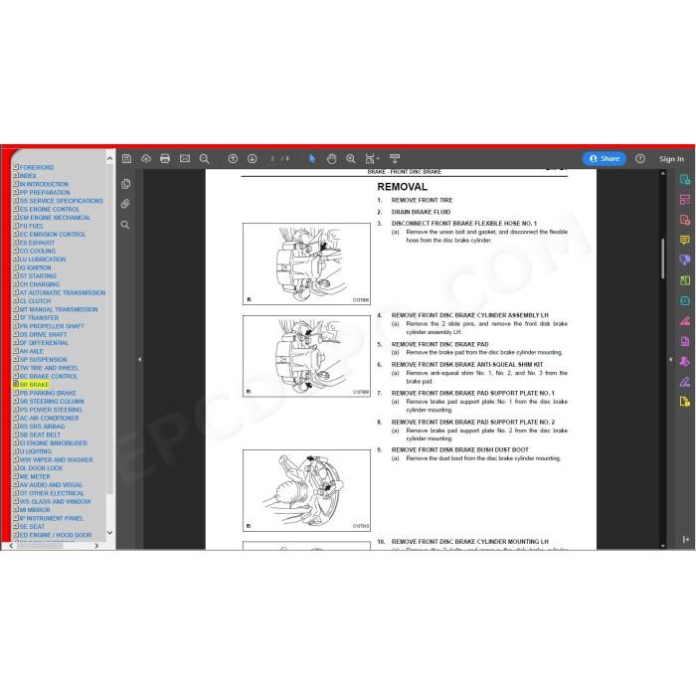Open MT MANUAL TRANSMISSION bookmark
This screenshot has height=696, width=696.
point(59,309)
